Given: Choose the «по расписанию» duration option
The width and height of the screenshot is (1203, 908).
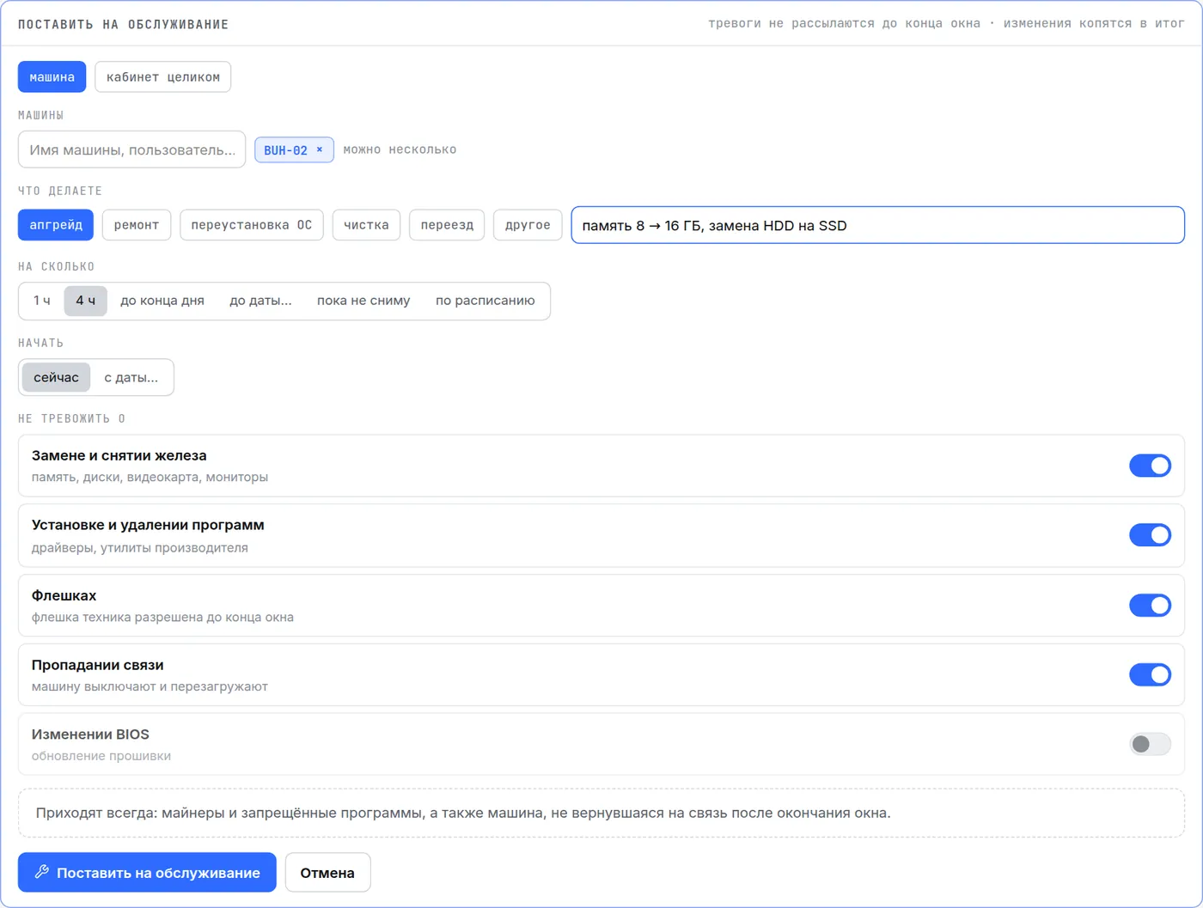Looking at the screenshot, I should (485, 301).
